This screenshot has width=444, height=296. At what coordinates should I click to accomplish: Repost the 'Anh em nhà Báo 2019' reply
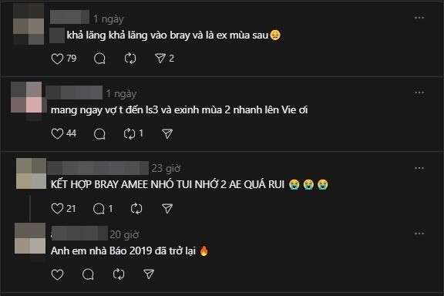point(119,274)
